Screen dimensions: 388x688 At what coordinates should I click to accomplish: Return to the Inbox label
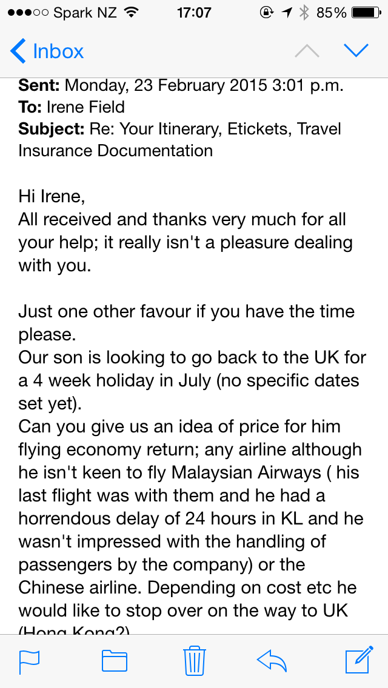click(58, 51)
